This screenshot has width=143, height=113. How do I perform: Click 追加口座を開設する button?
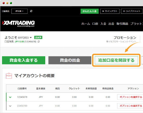116,60
